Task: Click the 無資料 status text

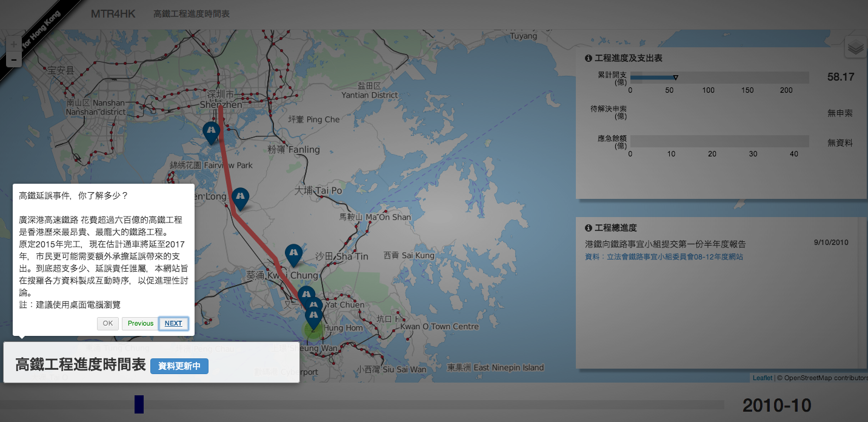Action: tap(840, 143)
